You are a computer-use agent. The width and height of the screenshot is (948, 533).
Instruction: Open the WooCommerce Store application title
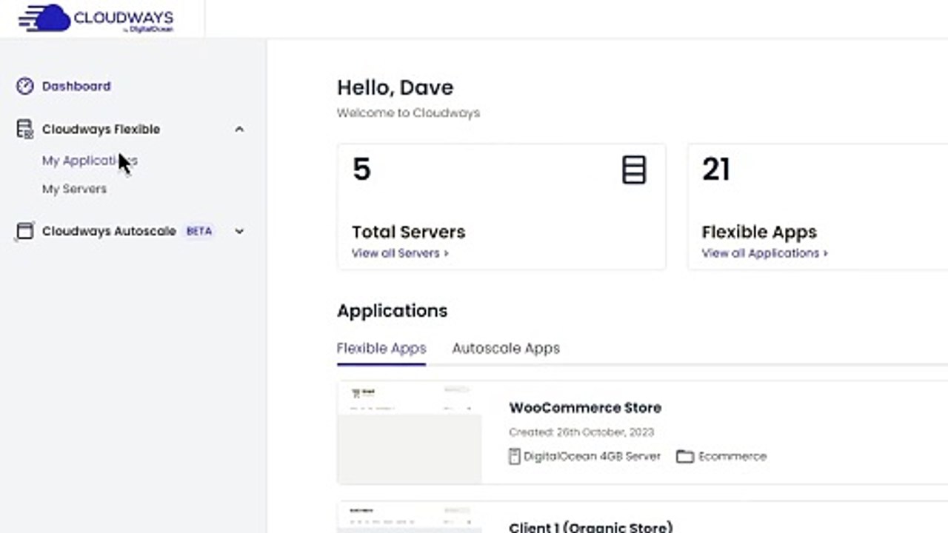tap(585, 408)
